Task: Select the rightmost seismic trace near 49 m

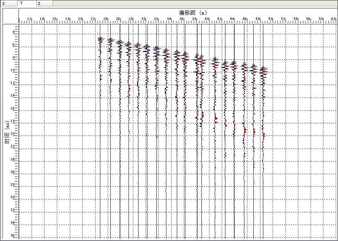Action: click(263, 111)
